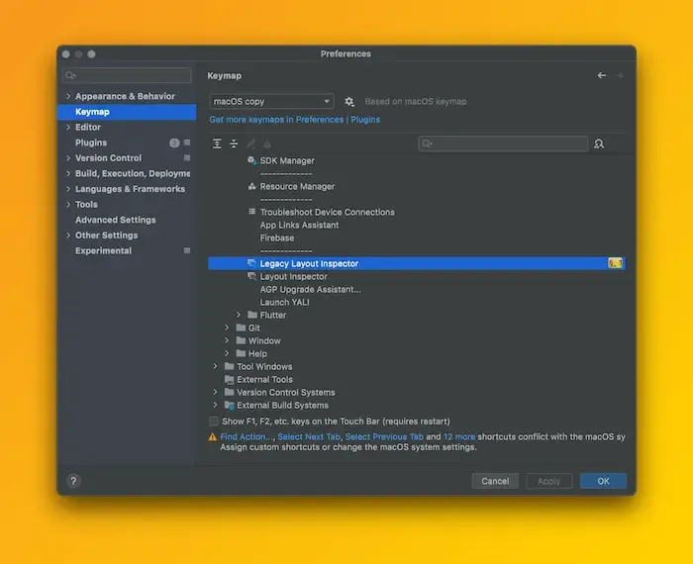Screen dimensions: 693x564
Task: Click the Resource Manager icon
Action: coord(251,186)
